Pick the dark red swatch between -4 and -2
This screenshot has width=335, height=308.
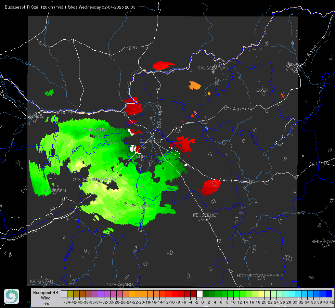tap(193, 294)
